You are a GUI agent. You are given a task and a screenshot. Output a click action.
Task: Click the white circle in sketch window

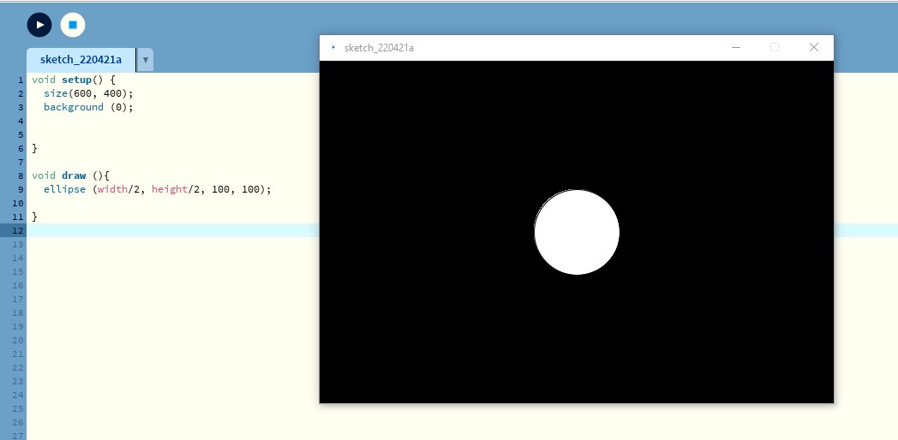point(577,232)
